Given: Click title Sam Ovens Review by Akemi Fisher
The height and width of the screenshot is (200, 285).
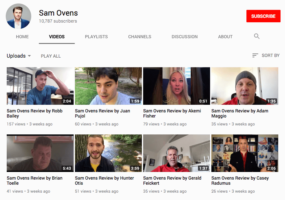Looking at the screenshot, I should 172,113.
